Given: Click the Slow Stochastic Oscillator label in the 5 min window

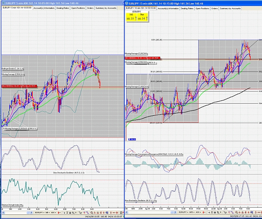Looking at the screenshot, I should coord(69,173).
